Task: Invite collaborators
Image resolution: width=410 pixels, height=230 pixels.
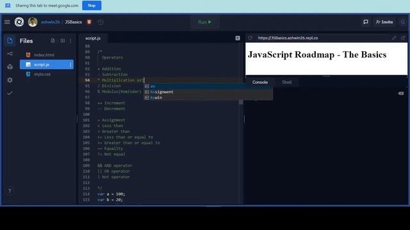Action: (x=384, y=22)
